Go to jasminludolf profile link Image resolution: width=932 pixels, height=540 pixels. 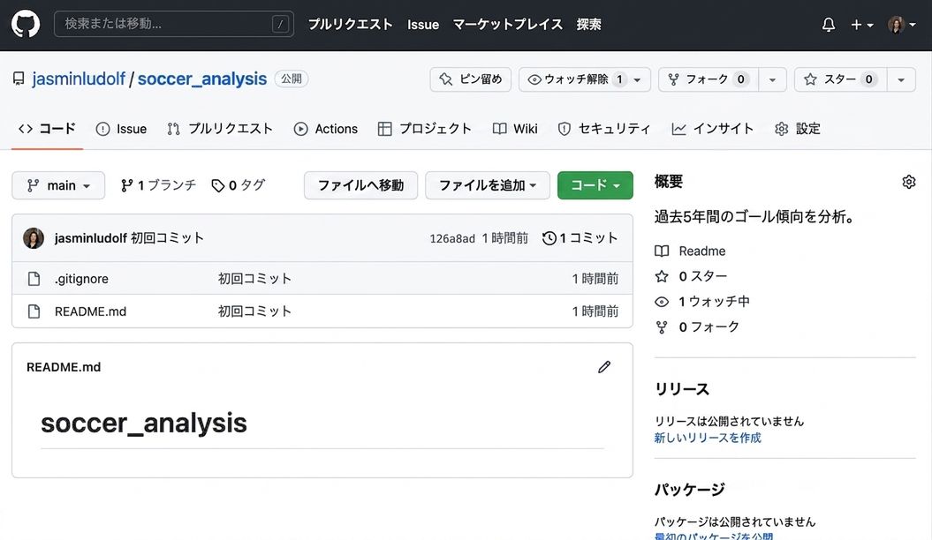(x=79, y=79)
